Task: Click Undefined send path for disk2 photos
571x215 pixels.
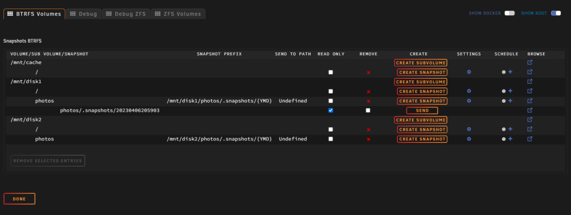Action: [x=293, y=139]
